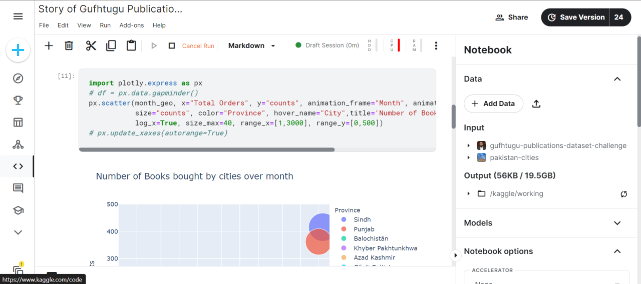Open the File menu
Image resolution: width=641 pixels, height=284 pixels.
[44, 25]
